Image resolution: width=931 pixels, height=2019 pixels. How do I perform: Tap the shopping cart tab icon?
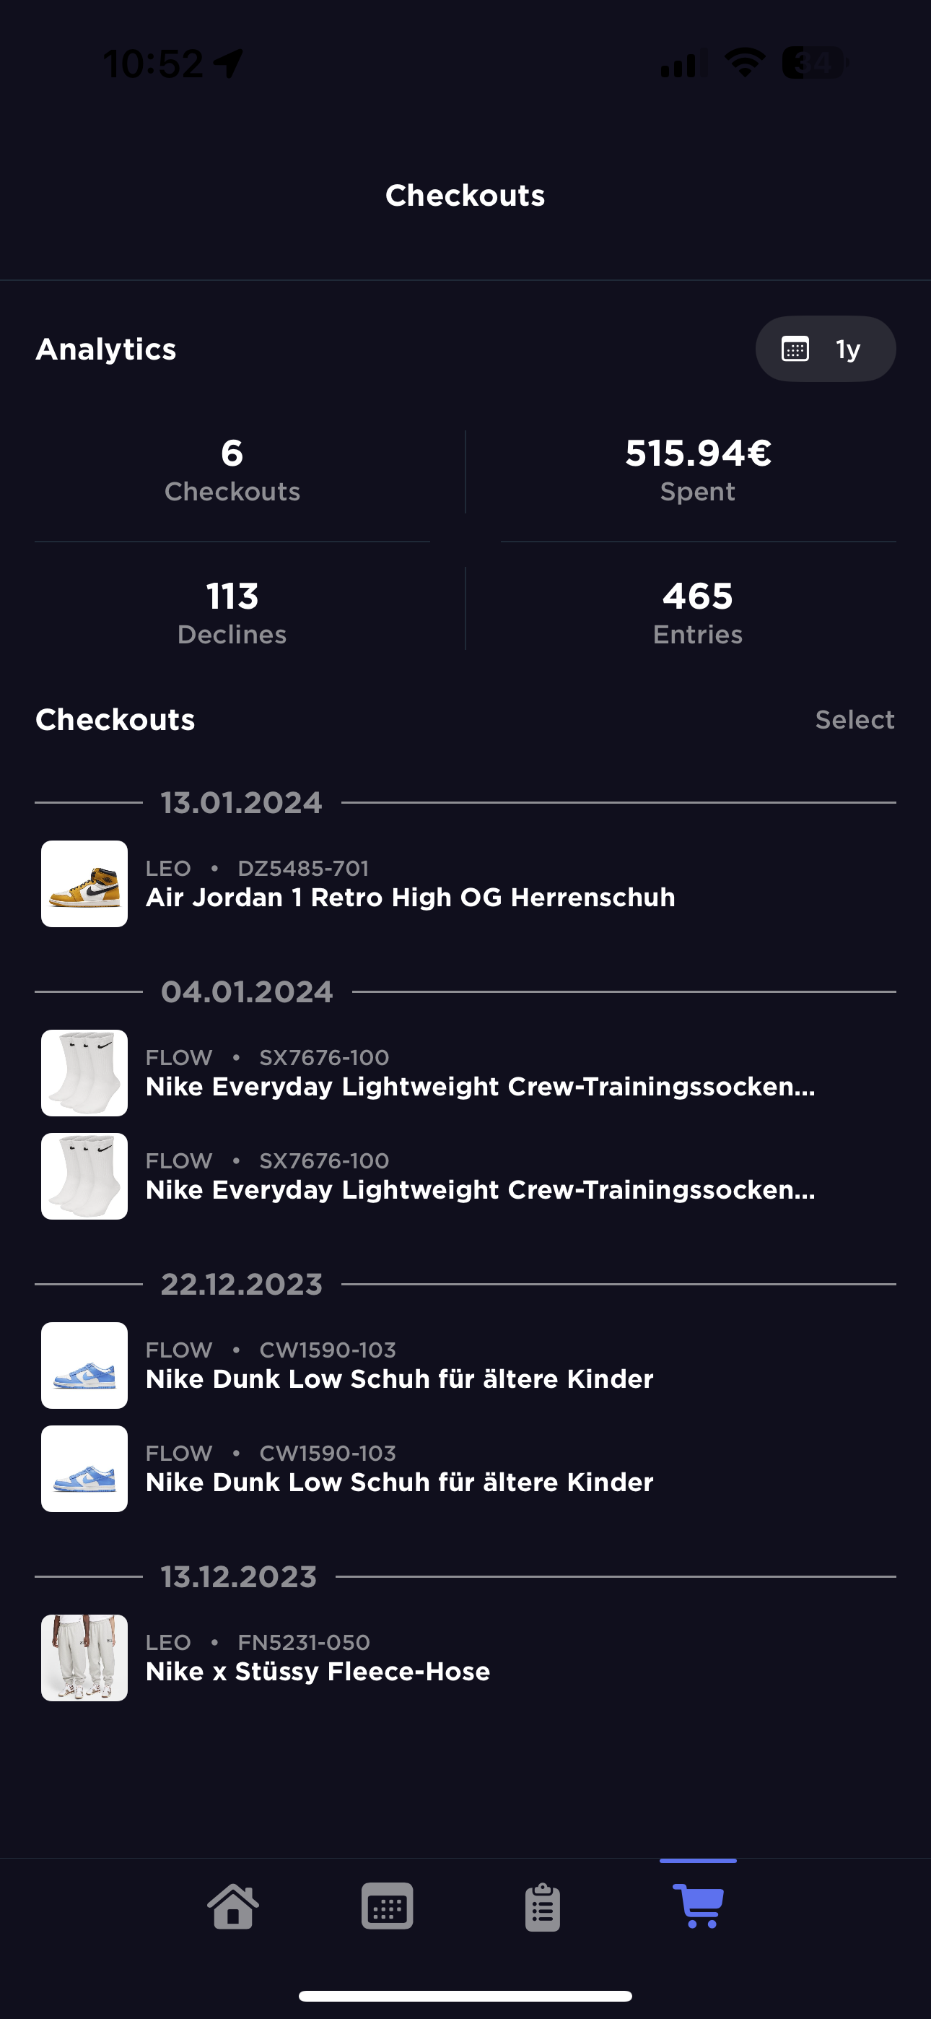[697, 1906]
